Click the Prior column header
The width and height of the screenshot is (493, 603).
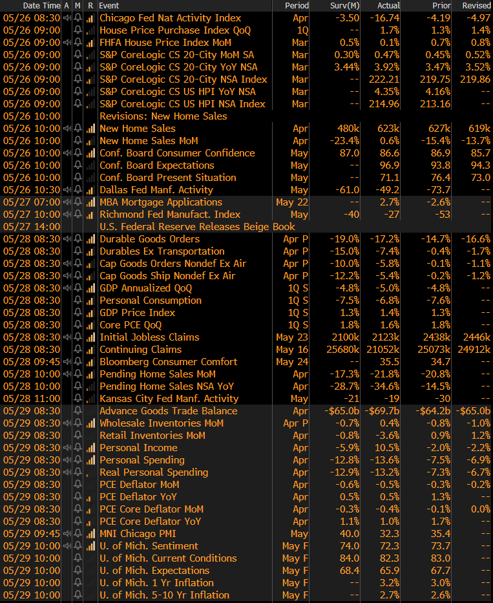[441, 6]
